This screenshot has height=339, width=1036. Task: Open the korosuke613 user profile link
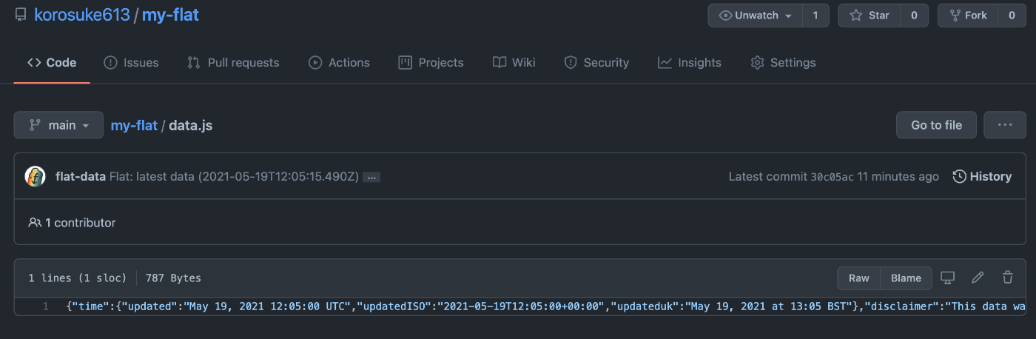(x=82, y=15)
